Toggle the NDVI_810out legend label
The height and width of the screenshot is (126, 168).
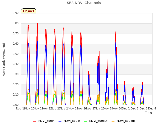coord(126,121)
